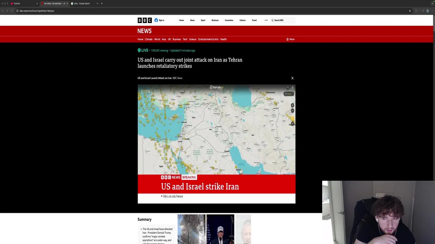Image resolution: width=435 pixels, height=244 pixels.
Task: Close the video player with the X
Action: (292, 78)
